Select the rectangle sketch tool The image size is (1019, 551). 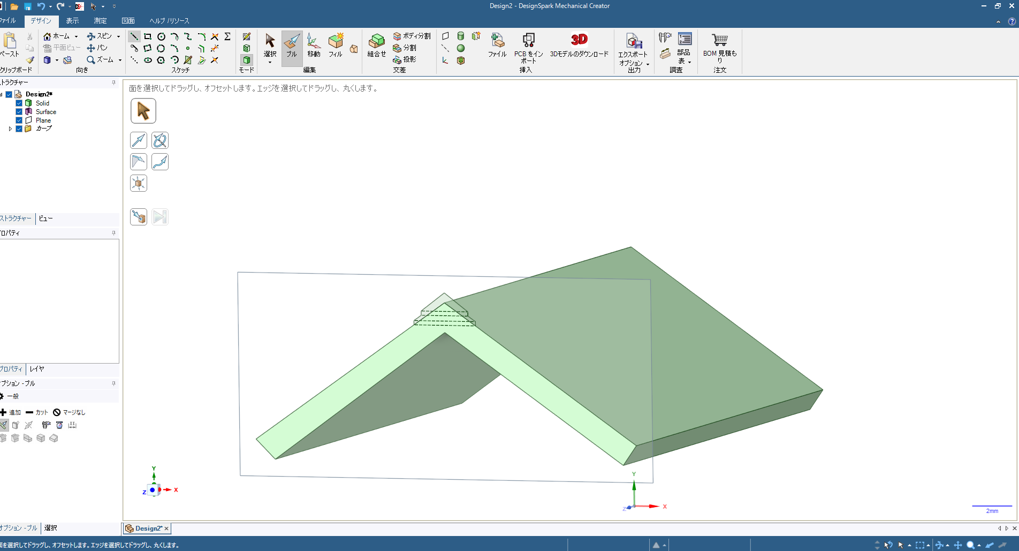click(x=148, y=36)
